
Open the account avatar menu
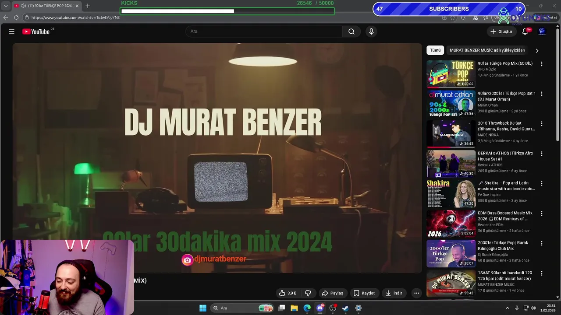coord(542,31)
